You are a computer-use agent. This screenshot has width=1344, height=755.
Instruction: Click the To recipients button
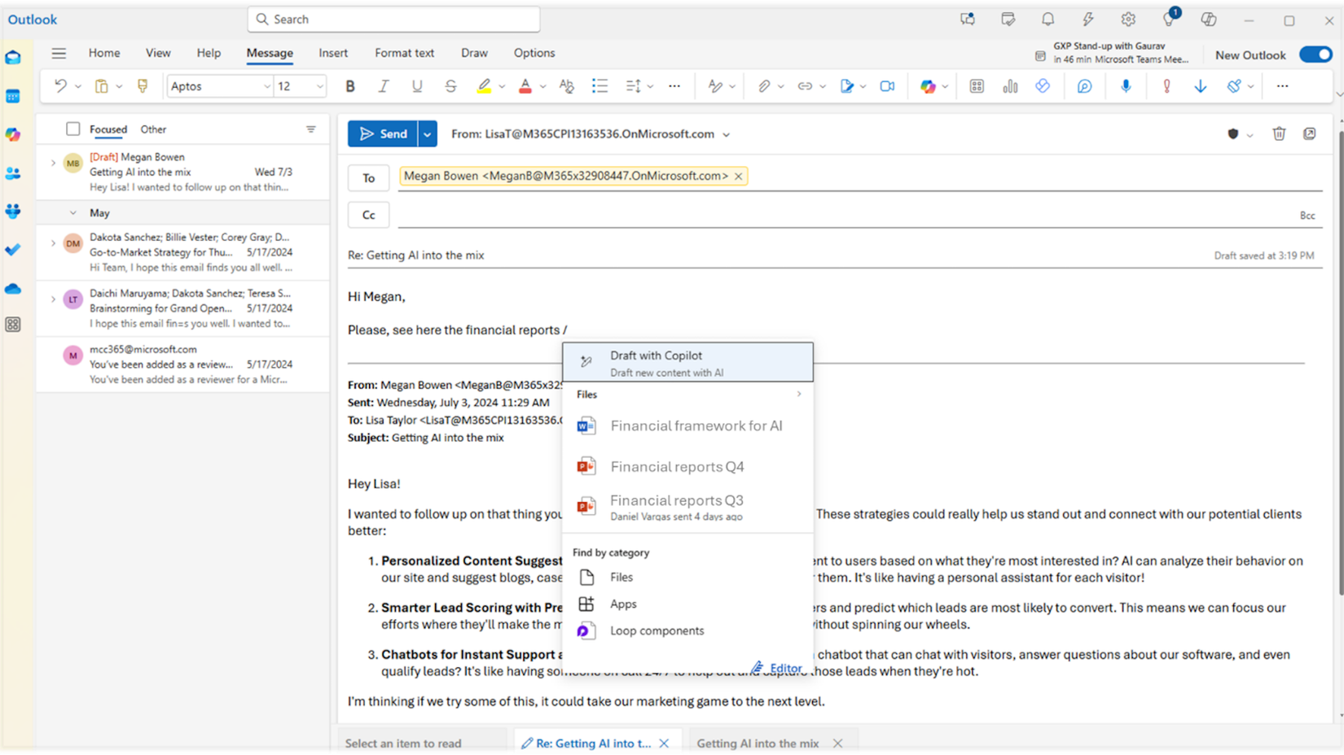369,178
